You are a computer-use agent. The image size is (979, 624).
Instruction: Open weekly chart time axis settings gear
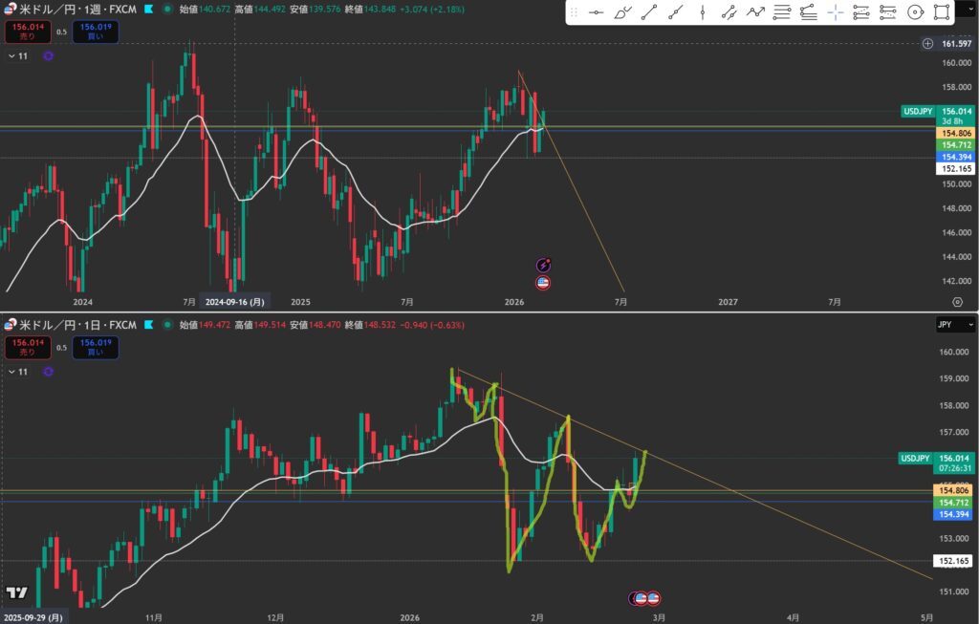[x=956, y=301]
